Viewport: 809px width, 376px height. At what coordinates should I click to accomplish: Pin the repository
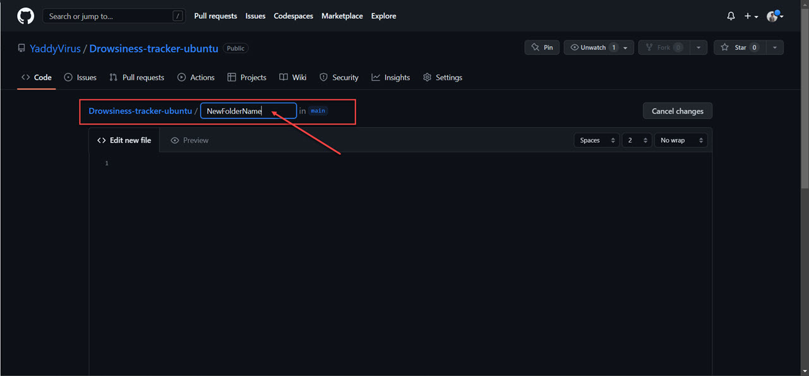point(542,47)
